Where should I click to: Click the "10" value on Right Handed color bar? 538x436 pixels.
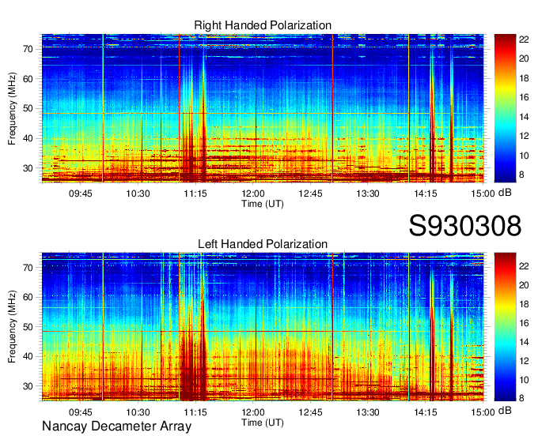524,156
